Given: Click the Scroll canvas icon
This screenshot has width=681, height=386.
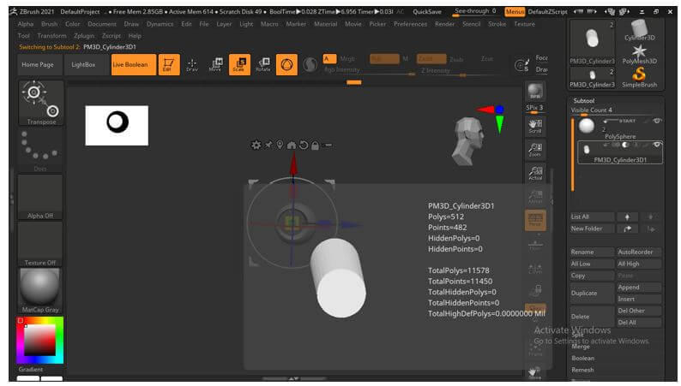Looking at the screenshot, I should click(535, 126).
